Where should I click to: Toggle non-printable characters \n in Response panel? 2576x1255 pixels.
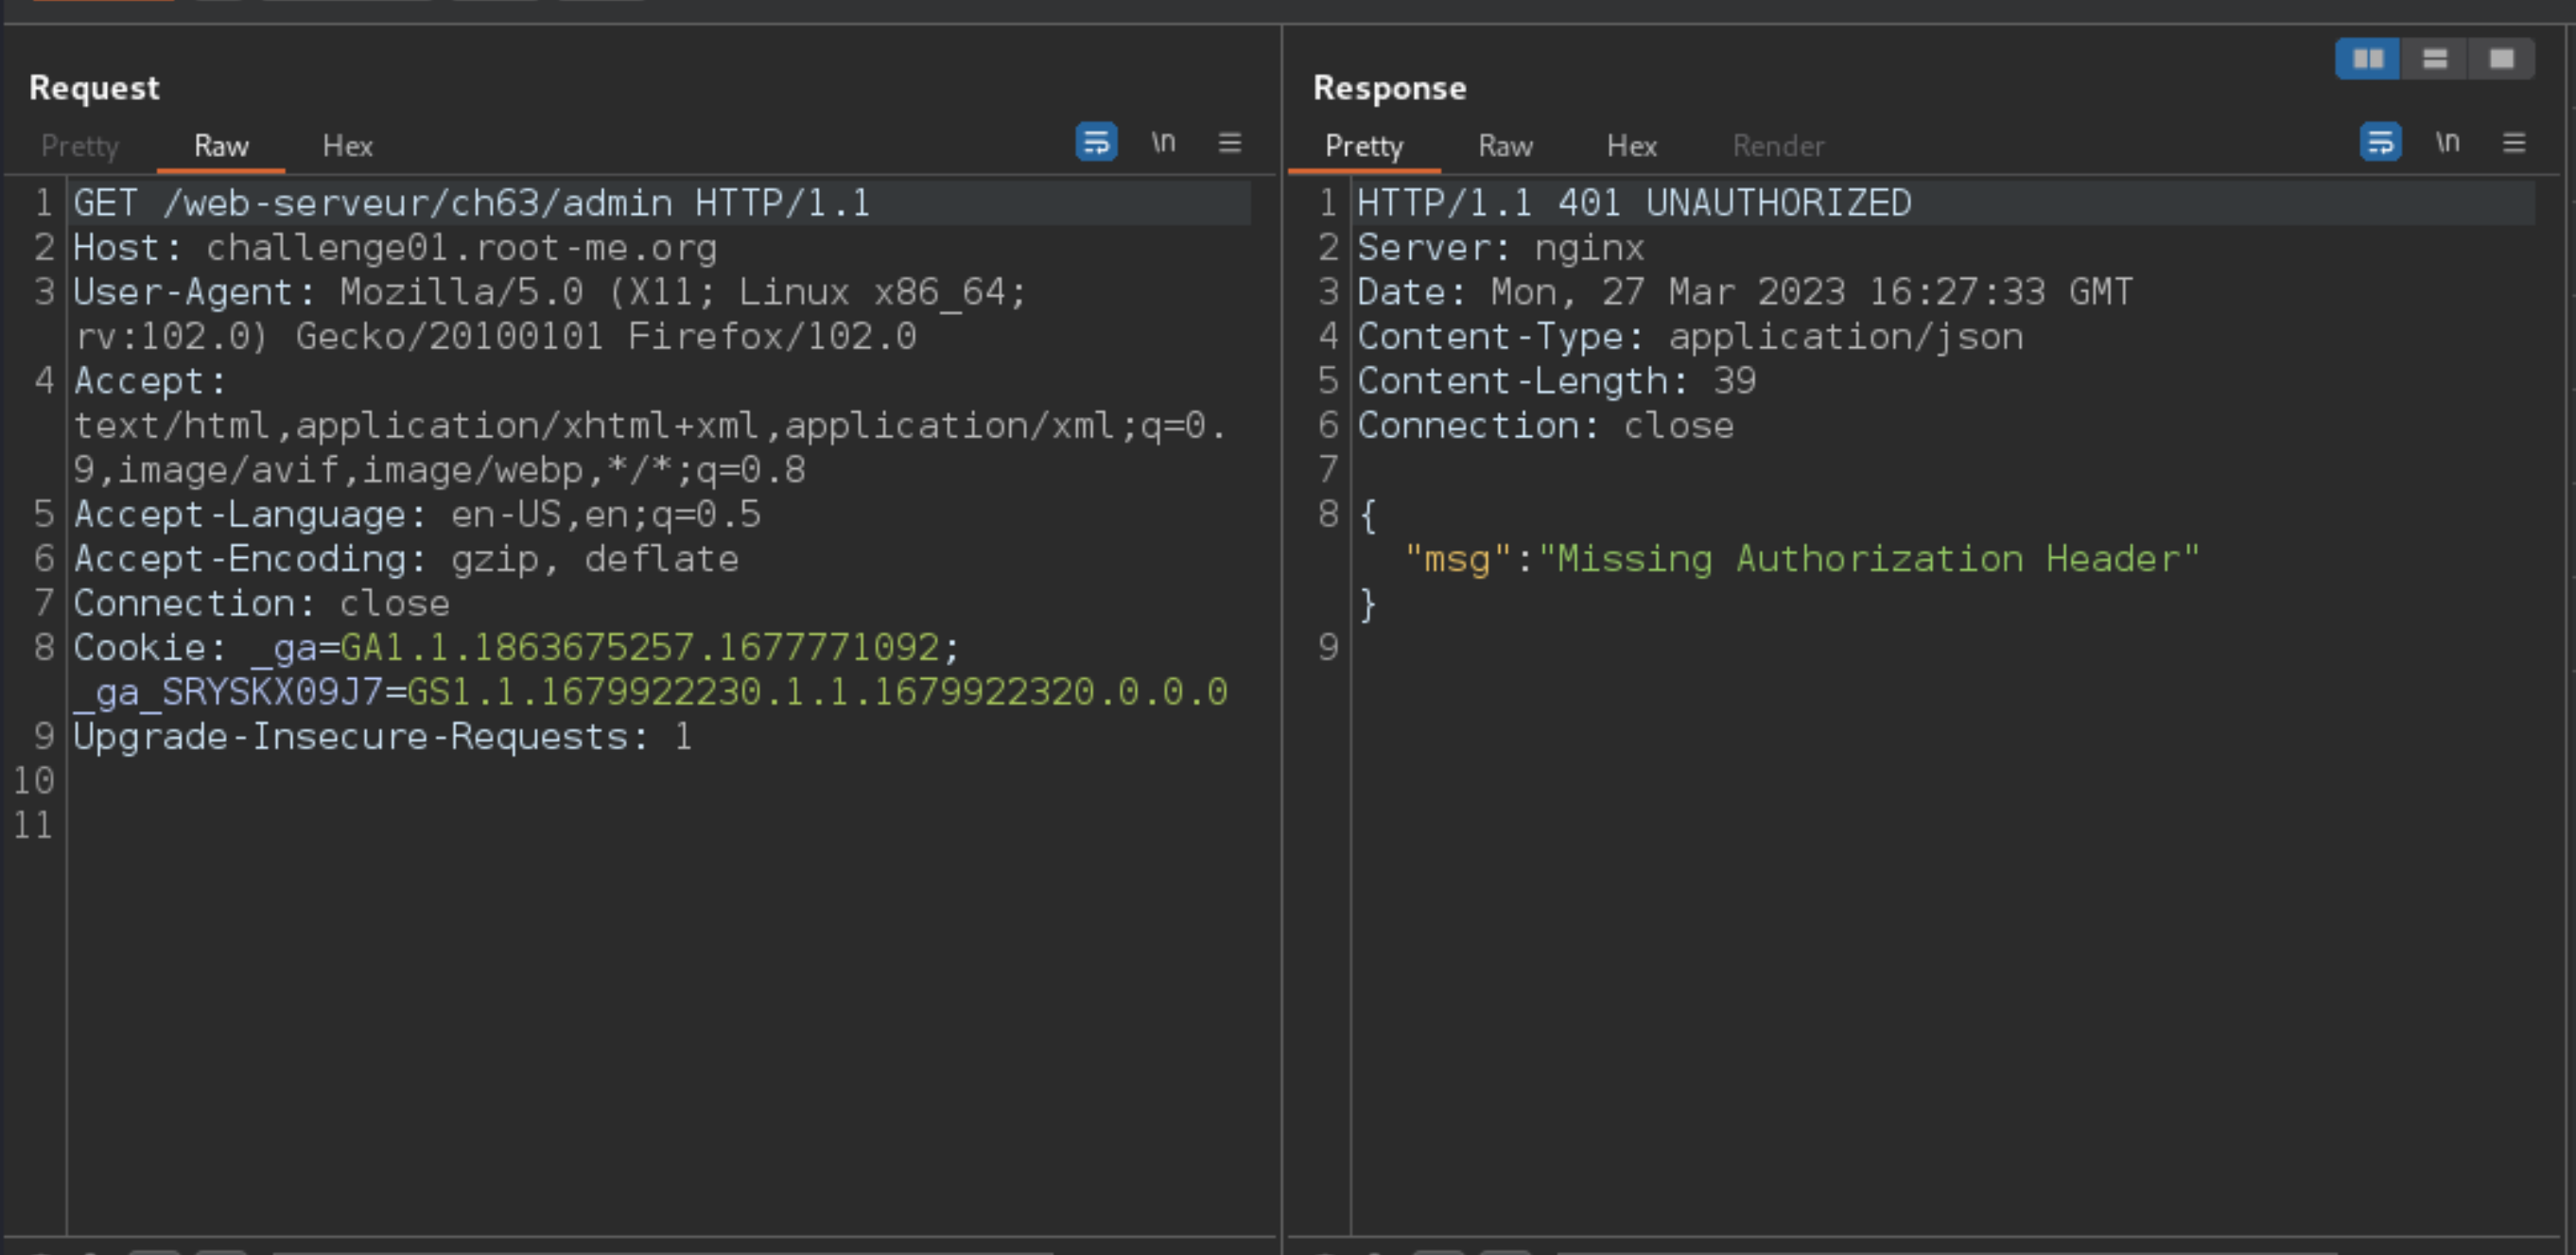2447,142
